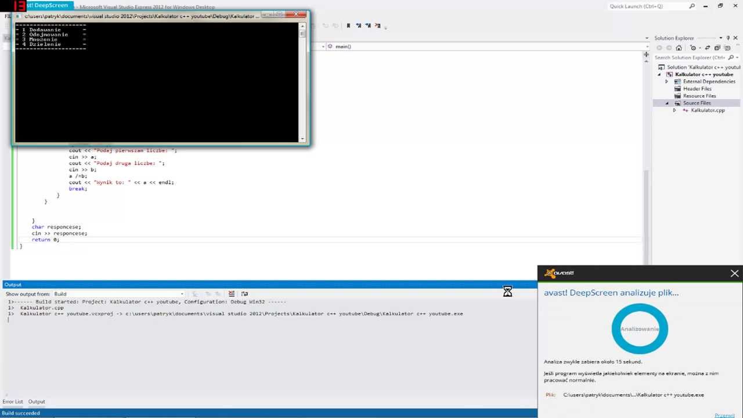Open Solution Explorer window options dropdown arrow
This screenshot has width=743, height=418.
720,38
